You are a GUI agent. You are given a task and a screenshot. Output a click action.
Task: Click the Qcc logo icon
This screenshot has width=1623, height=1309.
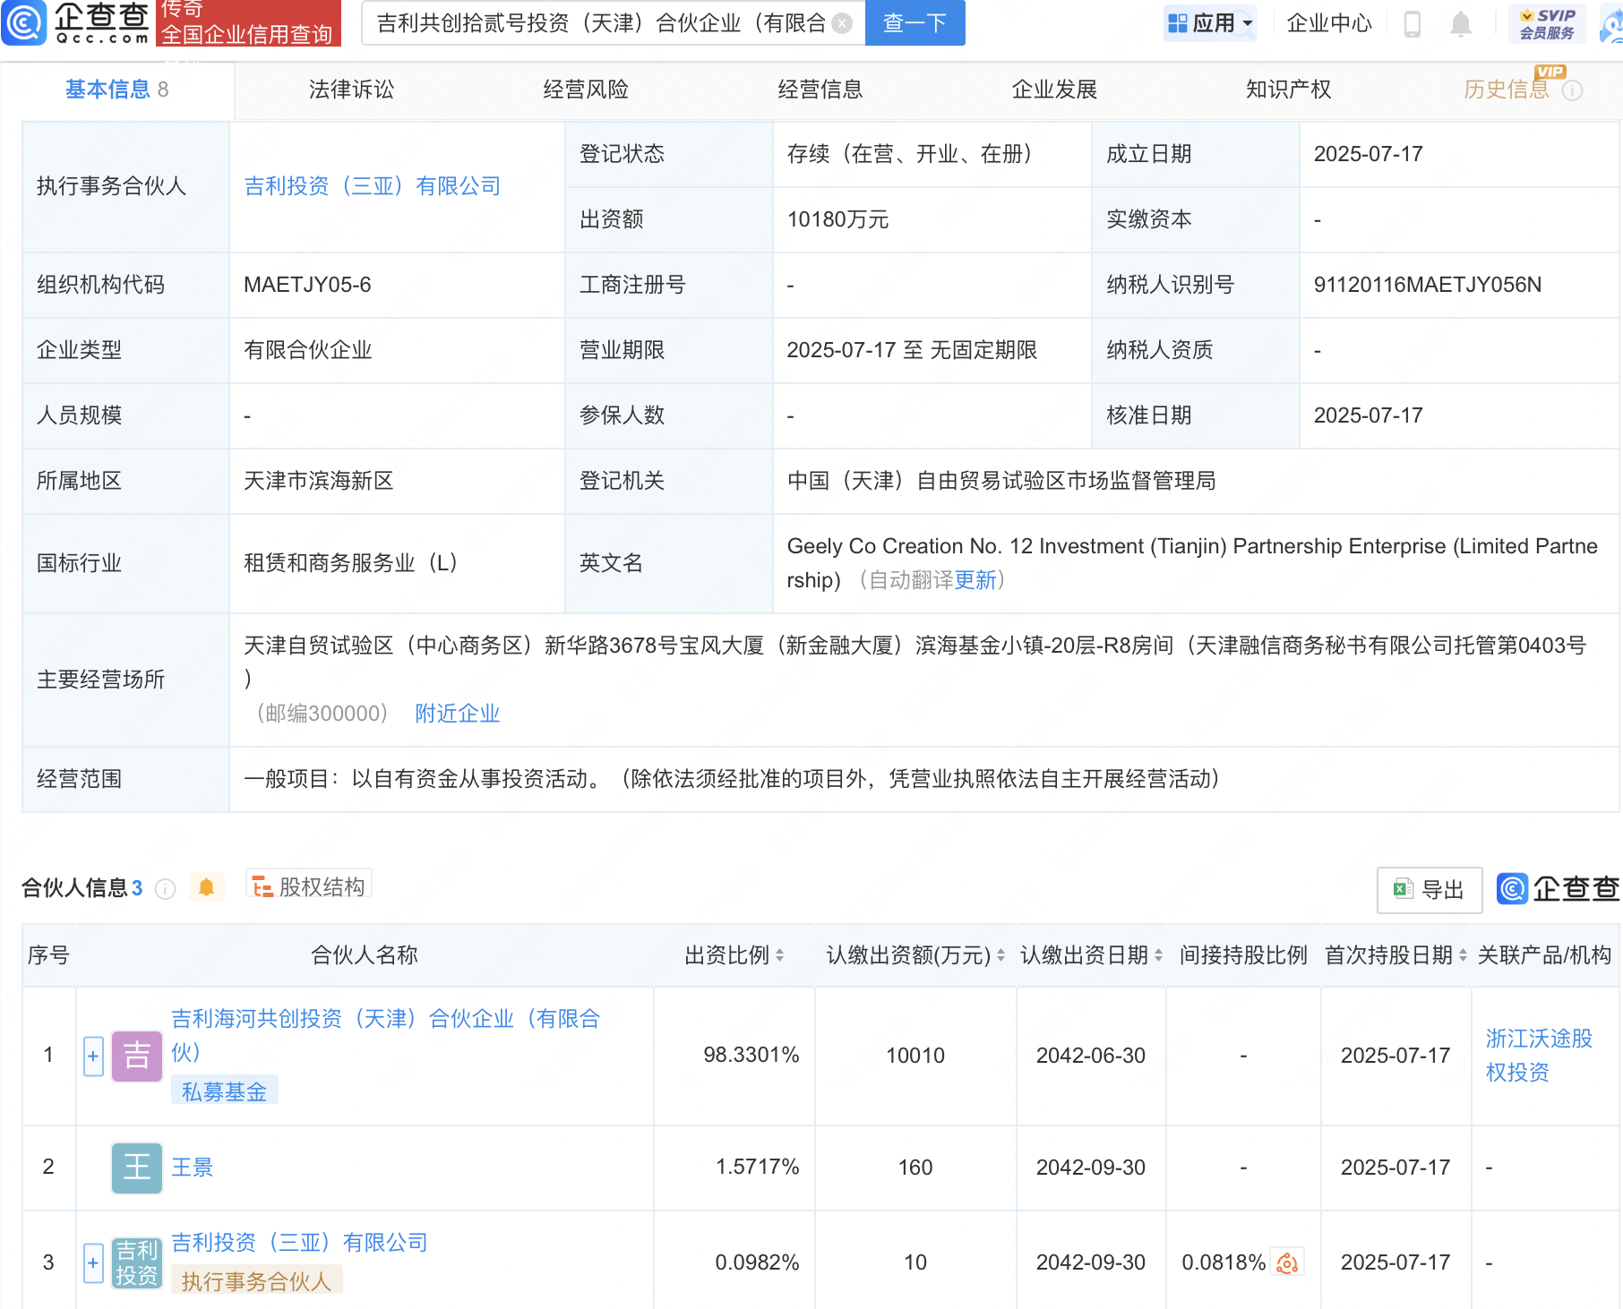pyautogui.click(x=23, y=23)
